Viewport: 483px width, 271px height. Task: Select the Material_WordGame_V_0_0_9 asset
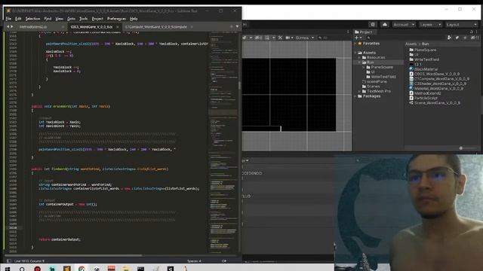point(436,89)
